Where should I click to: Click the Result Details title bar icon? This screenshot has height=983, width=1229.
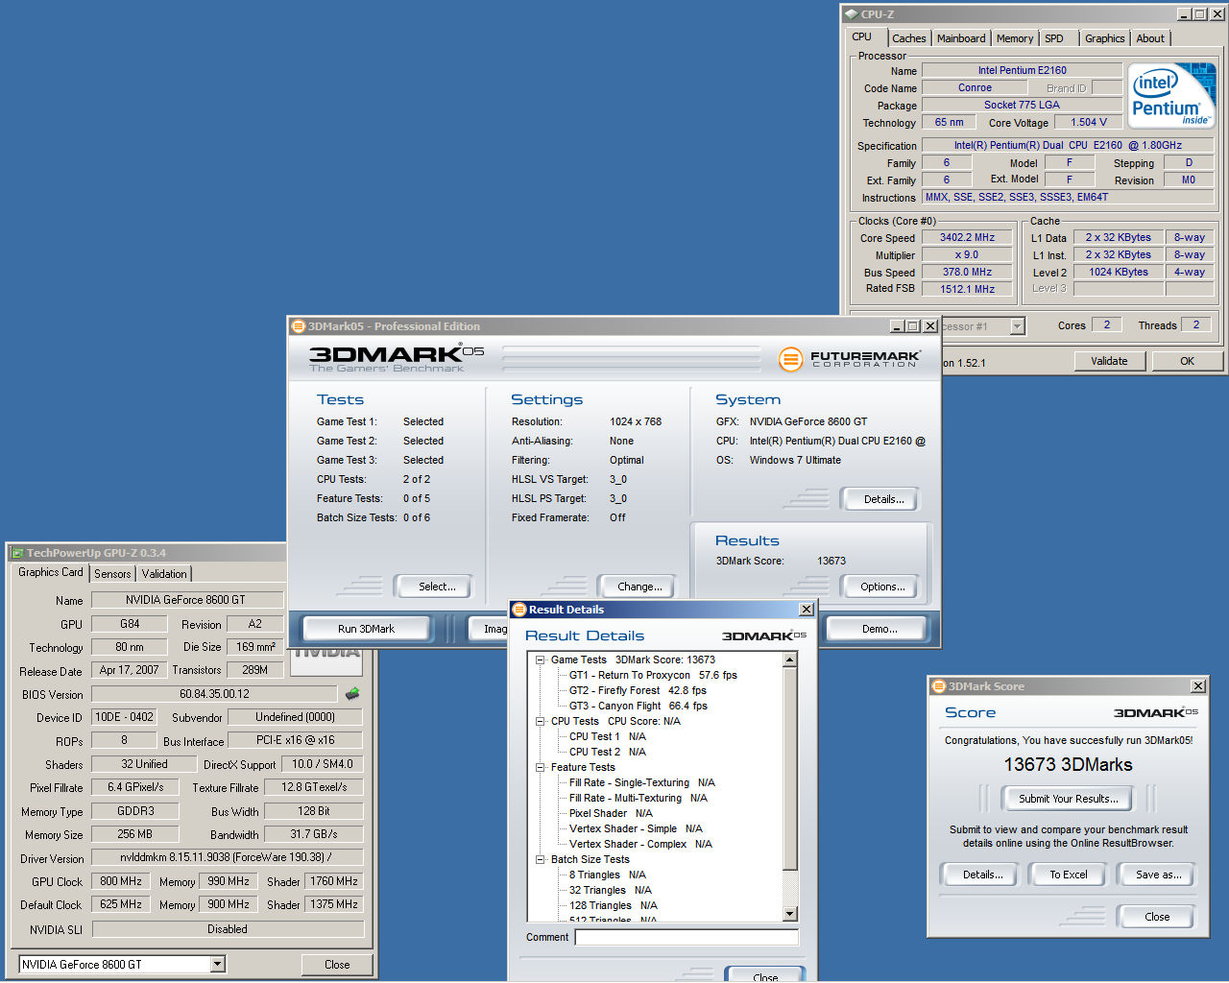coord(519,610)
